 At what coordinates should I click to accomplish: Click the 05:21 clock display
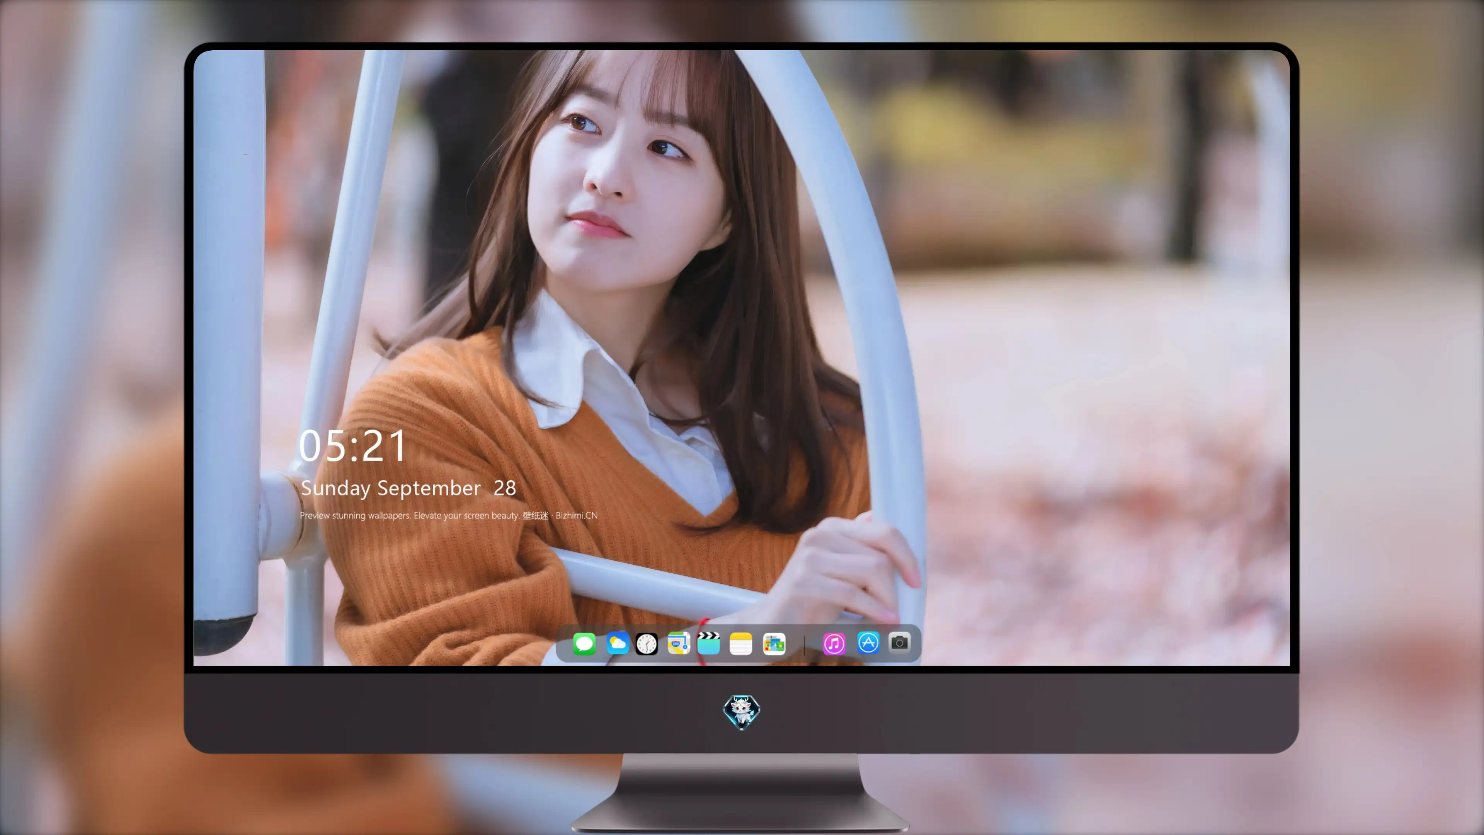coord(352,445)
